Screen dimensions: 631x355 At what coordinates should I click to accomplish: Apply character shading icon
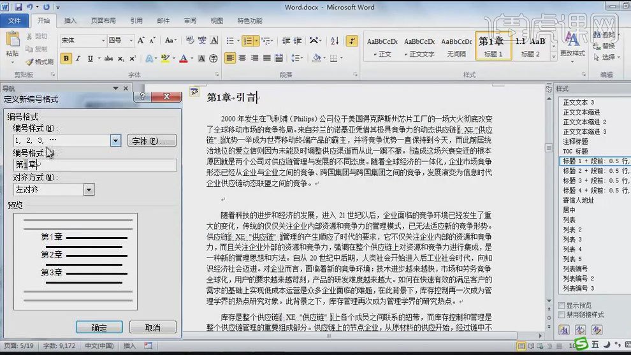tap(201, 59)
